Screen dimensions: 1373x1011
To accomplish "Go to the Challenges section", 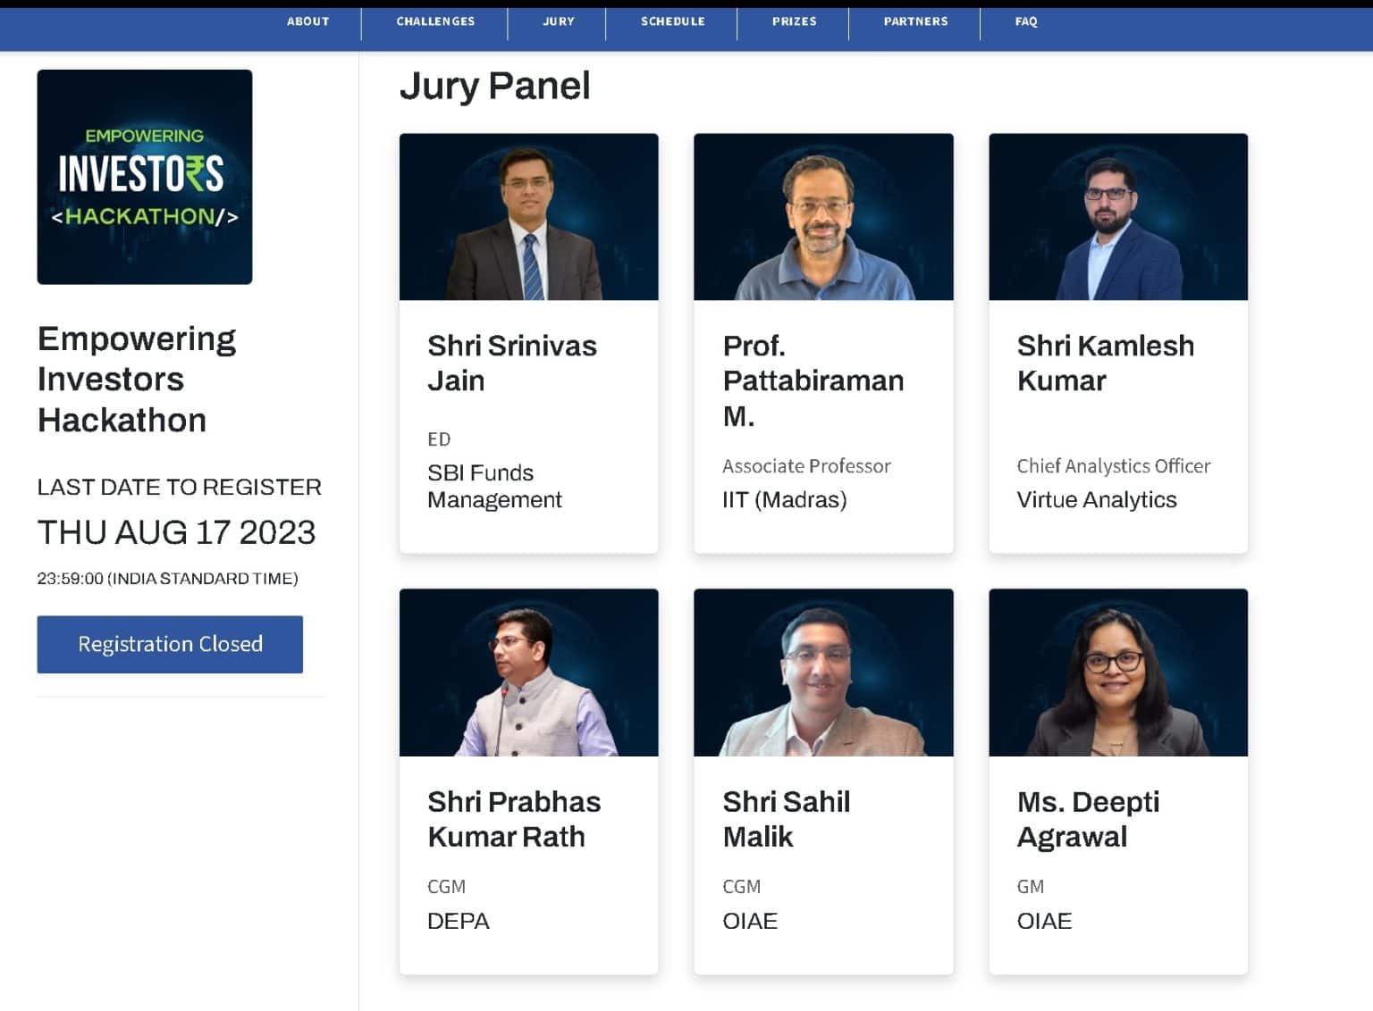I will (435, 21).
